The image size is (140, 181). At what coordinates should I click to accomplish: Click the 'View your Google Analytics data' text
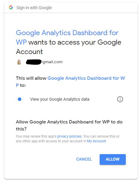(60, 99)
